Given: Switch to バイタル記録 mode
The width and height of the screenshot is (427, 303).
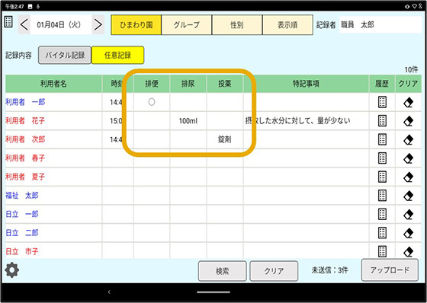Looking at the screenshot, I should click(65, 56).
